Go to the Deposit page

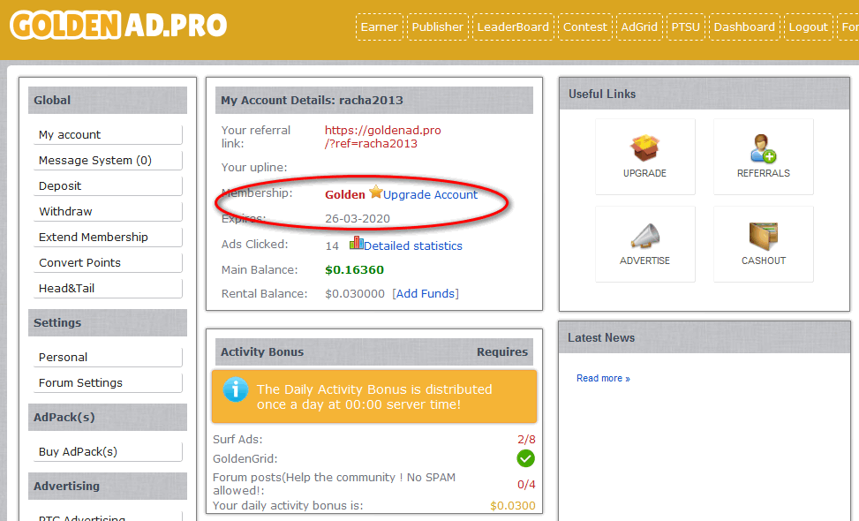(x=108, y=186)
